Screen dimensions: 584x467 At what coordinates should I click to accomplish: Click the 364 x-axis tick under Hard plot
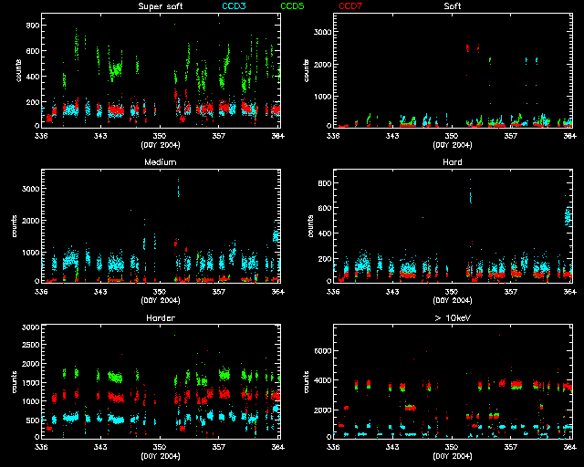click(569, 292)
